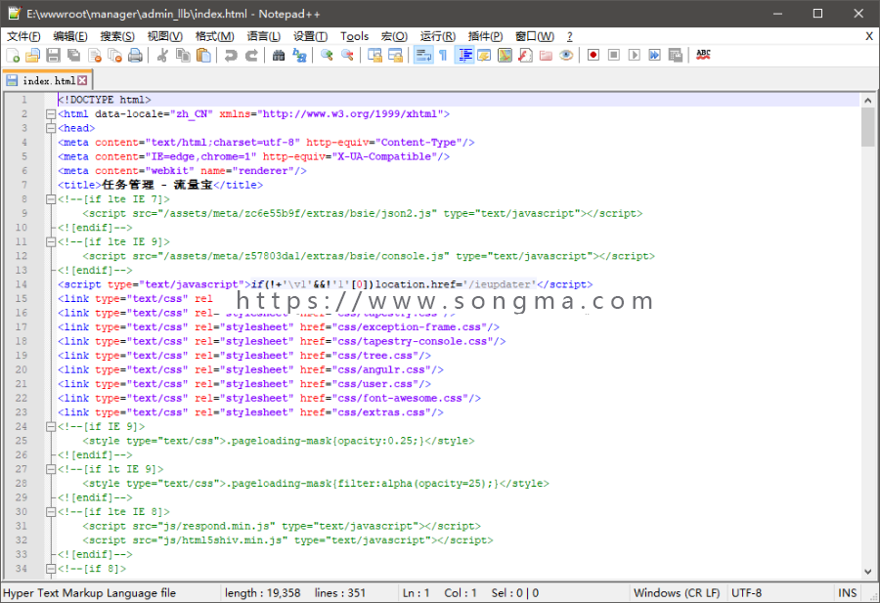Click line number 17 in the margin
Viewport: 880px width, 603px height.
[22, 327]
